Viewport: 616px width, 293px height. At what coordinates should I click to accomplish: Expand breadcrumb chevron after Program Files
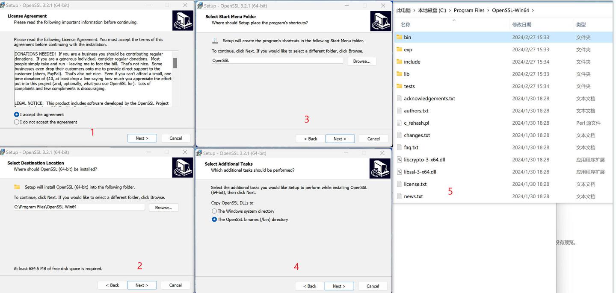[488, 10]
